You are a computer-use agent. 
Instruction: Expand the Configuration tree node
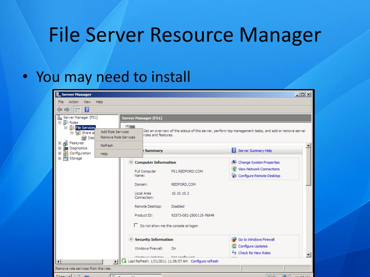coord(60,153)
